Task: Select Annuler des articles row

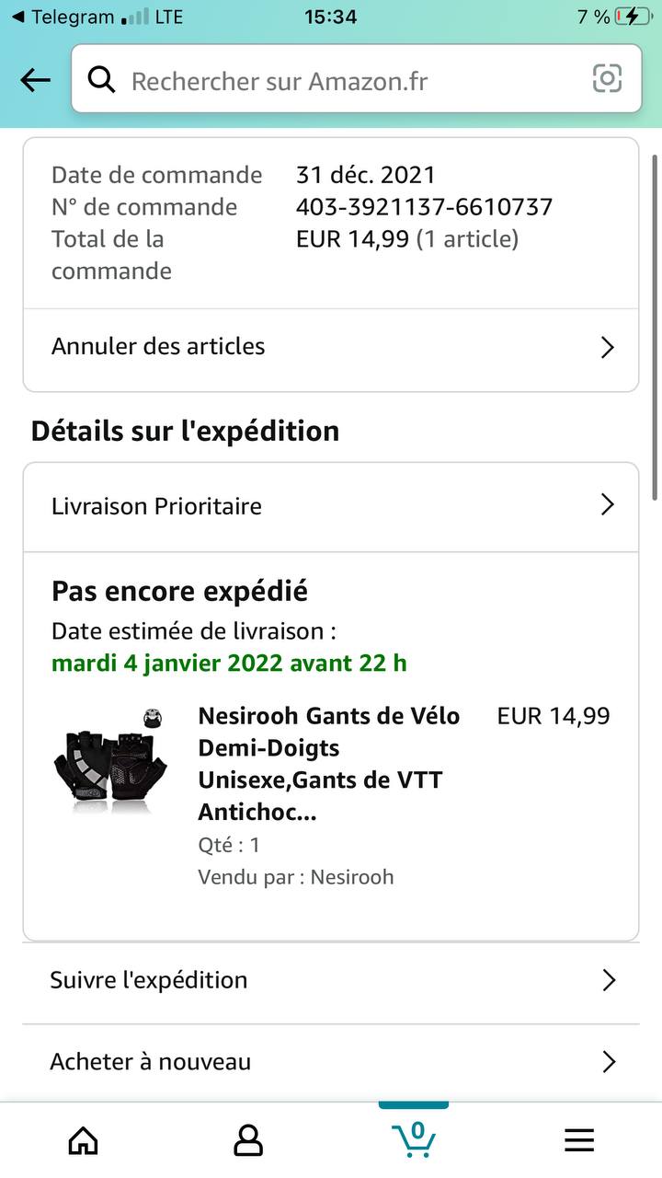Action: tap(276, 347)
